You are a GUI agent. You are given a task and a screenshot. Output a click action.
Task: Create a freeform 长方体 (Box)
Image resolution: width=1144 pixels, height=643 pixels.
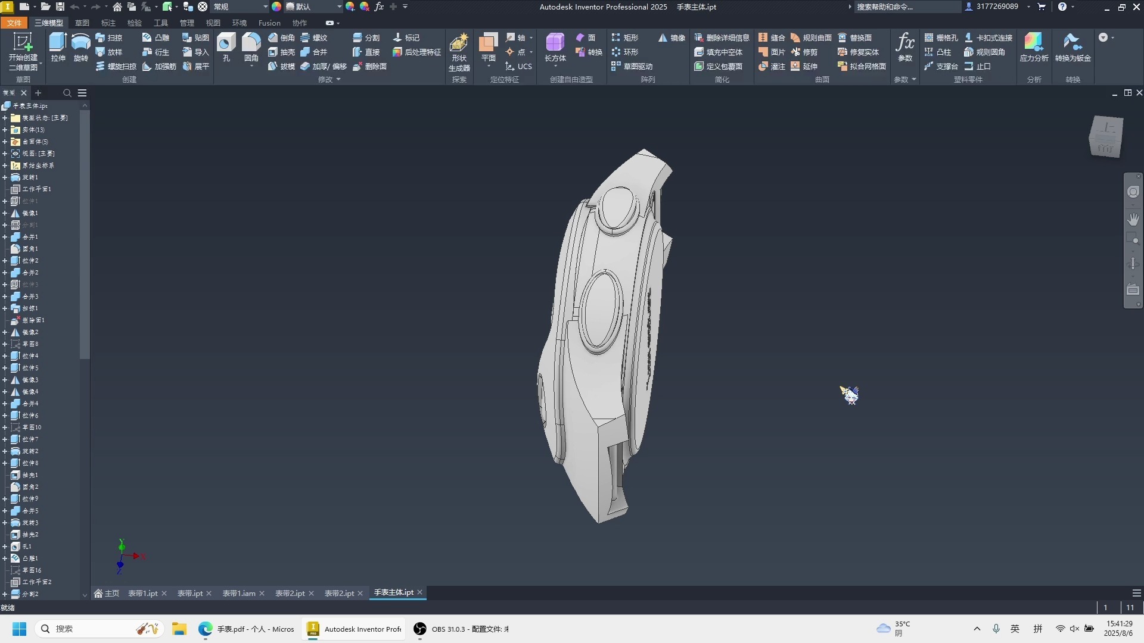555,48
